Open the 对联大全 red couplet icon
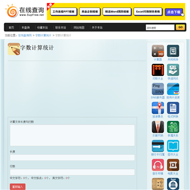 tap(158, 70)
